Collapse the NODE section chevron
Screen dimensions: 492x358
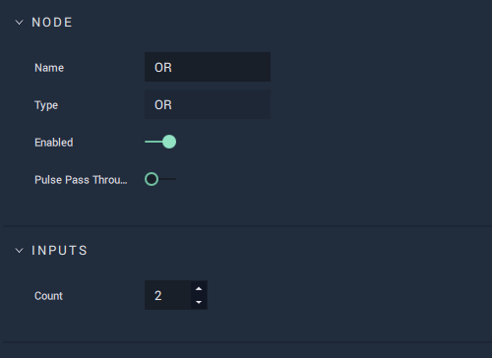(20, 23)
